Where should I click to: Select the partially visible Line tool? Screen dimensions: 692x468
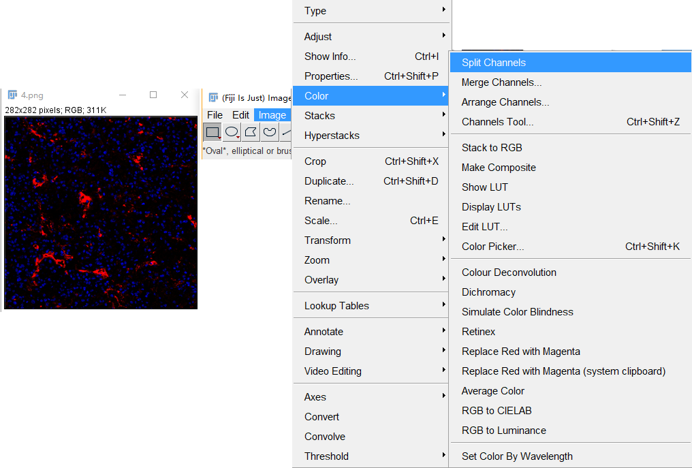coord(286,132)
